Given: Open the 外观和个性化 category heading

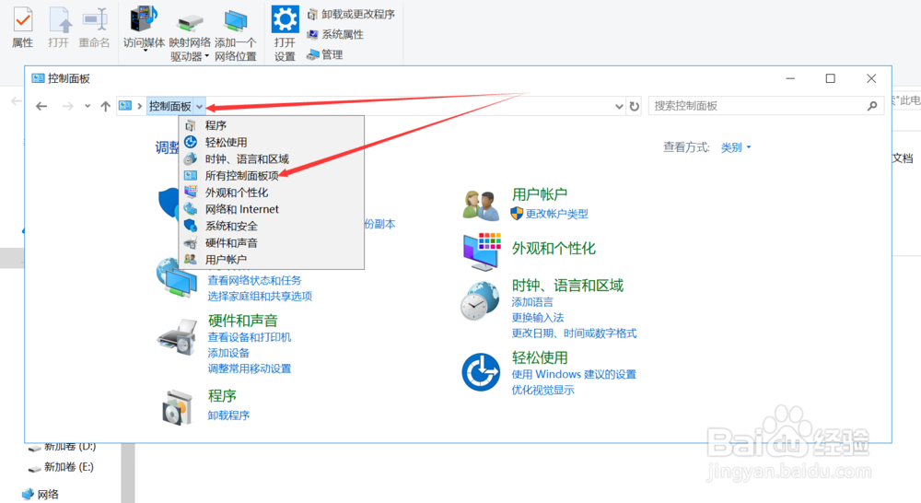Looking at the screenshot, I should pos(554,249).
